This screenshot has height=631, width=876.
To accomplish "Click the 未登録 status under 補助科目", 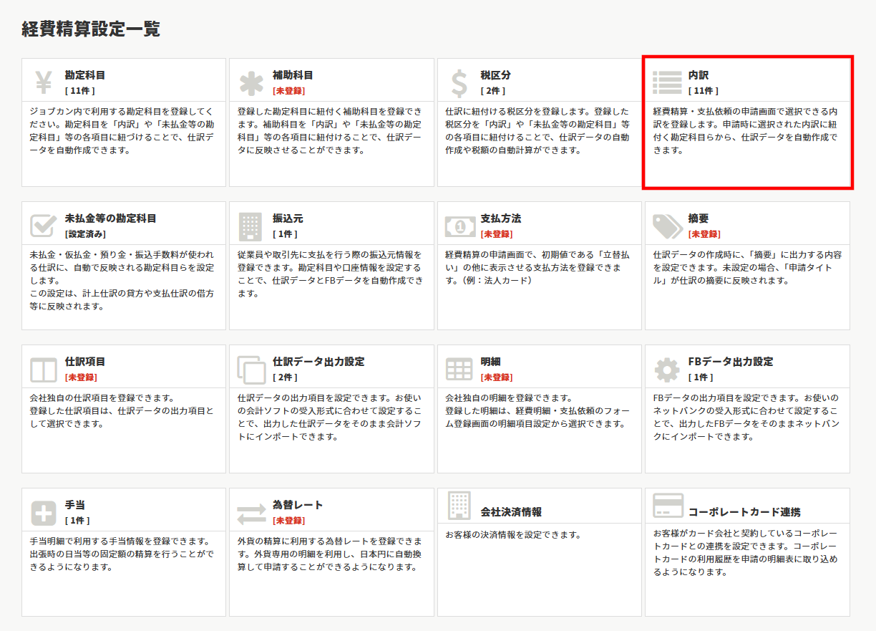I will (x=288, y=91).
